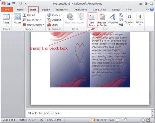Open the Slide Show tab
The height and width of the screenshot is (123, 155).
click(x=100, y=10)
